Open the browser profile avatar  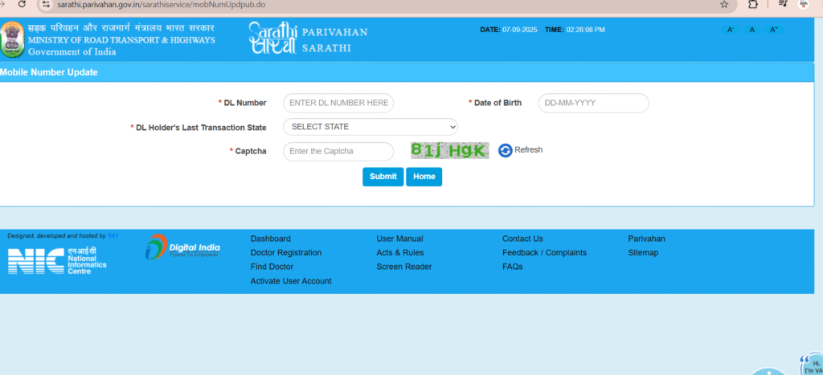click(x=803, y=4)
